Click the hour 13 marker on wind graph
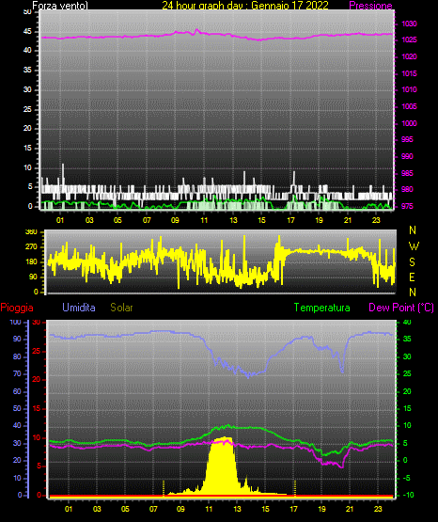438x522 pixels. [233, 220]
